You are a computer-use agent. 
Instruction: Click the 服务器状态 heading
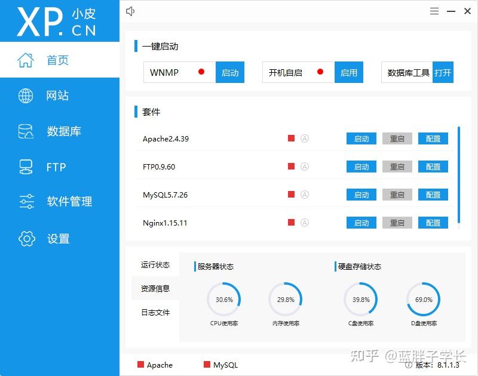pyautogui.click(x=215, y=266)
